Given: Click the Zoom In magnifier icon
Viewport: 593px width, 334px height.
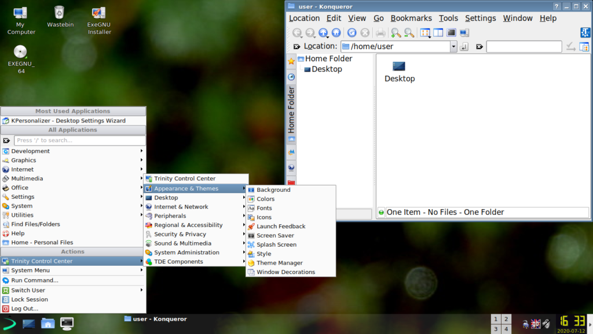Looking at the screenshot, I should pos(396,33).
